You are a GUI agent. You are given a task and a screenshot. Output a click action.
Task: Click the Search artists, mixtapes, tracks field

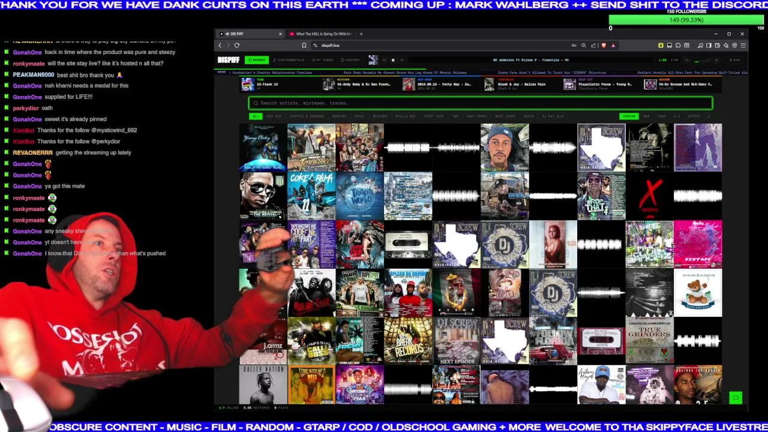[481, 103]
